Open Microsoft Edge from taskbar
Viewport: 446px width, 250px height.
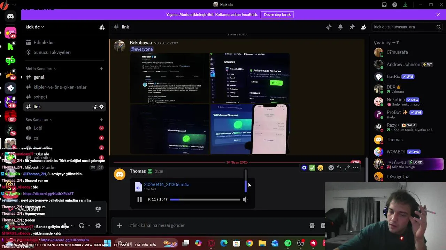(224, 243)
